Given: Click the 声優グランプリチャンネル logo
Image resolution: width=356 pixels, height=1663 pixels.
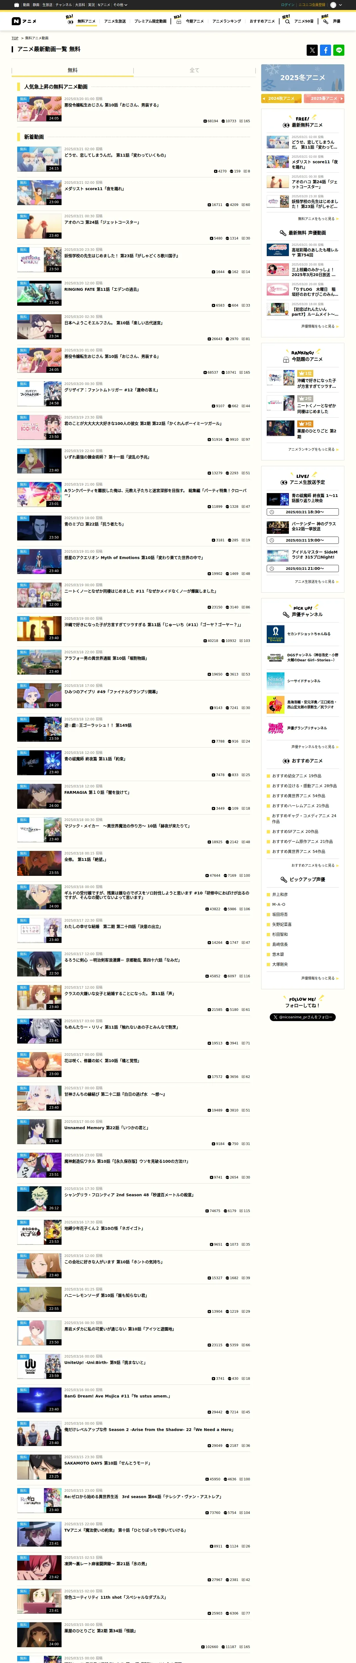Looking at the screenshot, I should click(x=275, y=728).
